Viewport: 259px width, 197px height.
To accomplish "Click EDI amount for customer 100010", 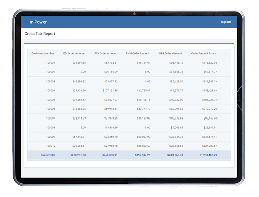I will (79, 146).
